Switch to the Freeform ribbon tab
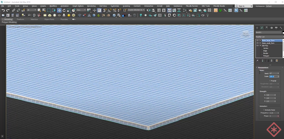284x139 pixels. click(20, 19)
